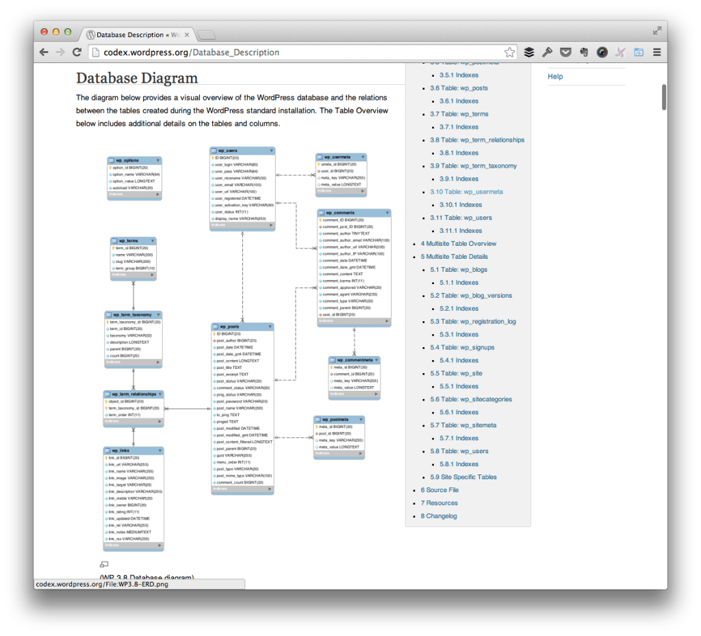Save the page to Pocket
Screen dimensions: 701x636
pos(565,51)
